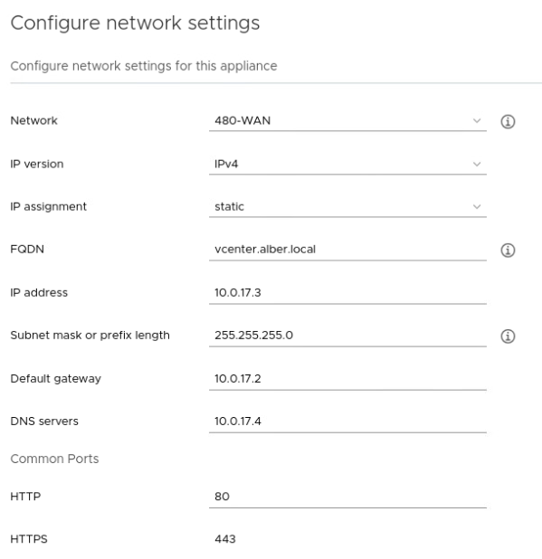Click the info icon beside the Network dropdown

click(x=508, y=121)
